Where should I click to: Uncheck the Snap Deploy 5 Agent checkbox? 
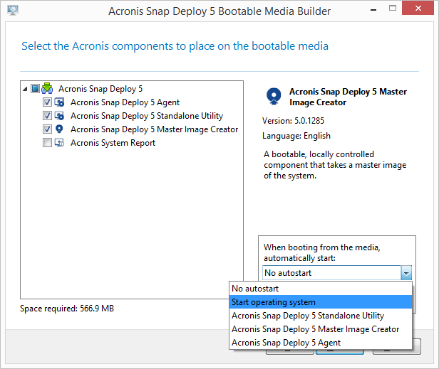(47, 102)
